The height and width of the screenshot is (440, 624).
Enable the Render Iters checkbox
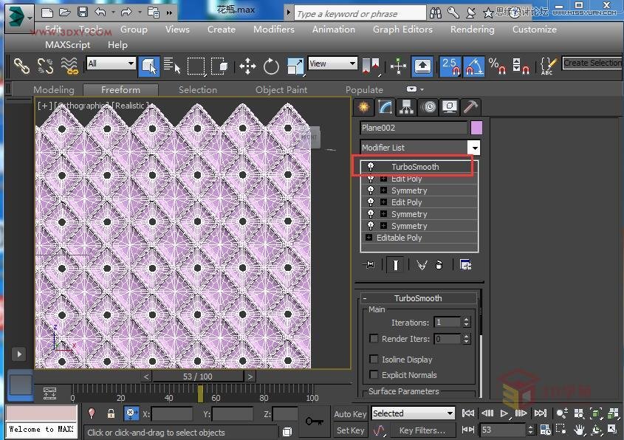pyautogui.click(x=374, y=339)
